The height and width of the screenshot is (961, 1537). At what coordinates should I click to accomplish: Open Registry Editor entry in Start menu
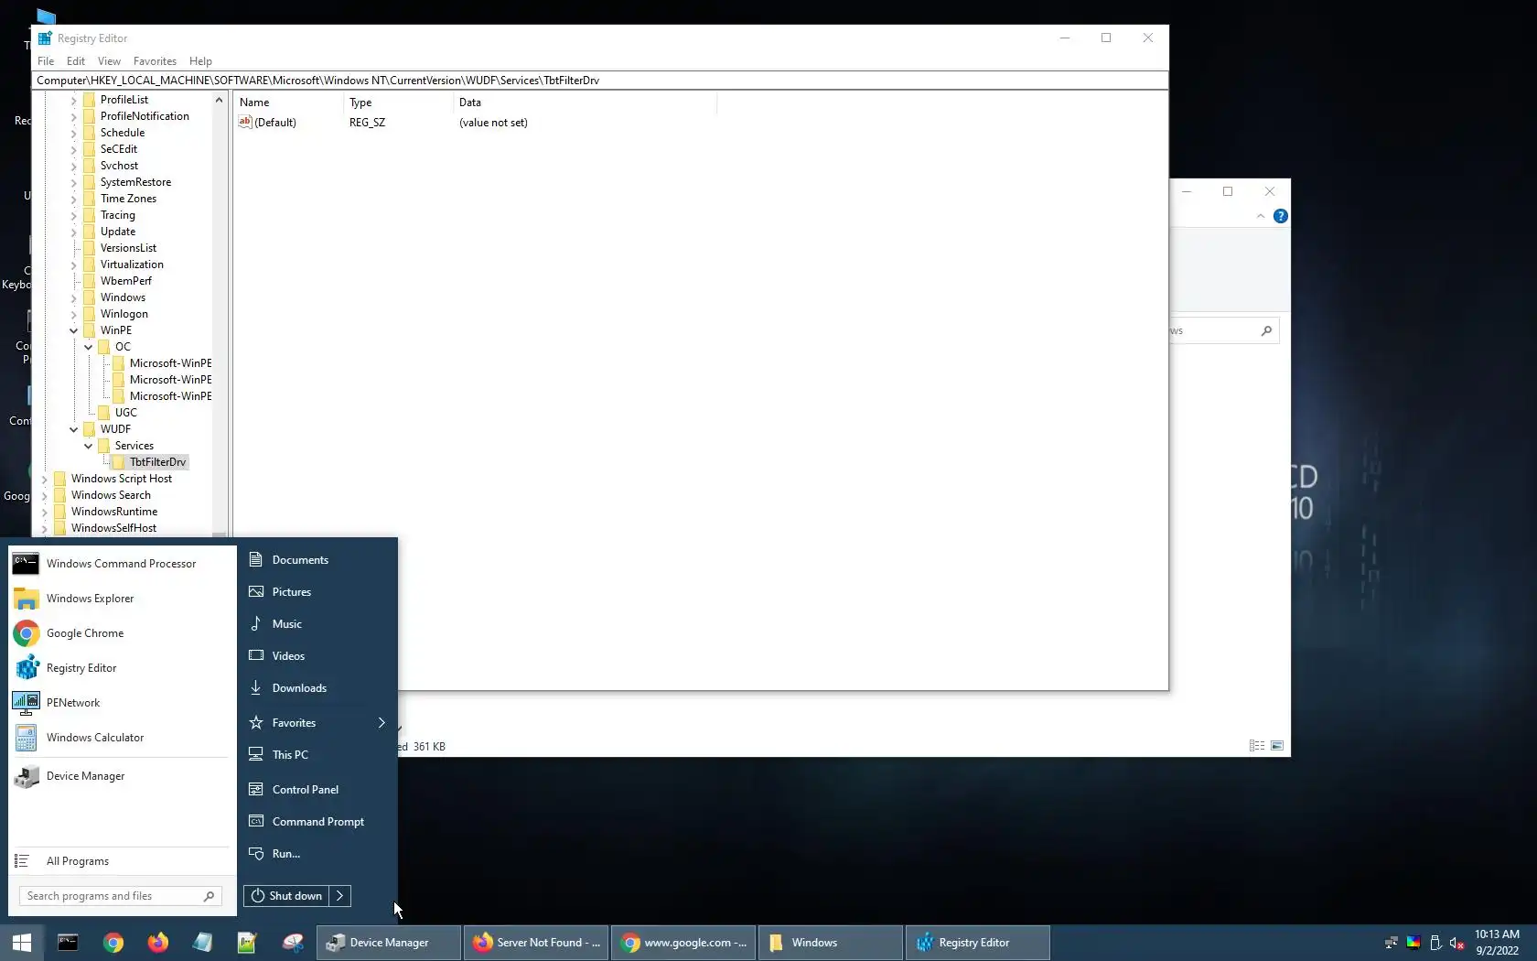[x=122, y=668]
